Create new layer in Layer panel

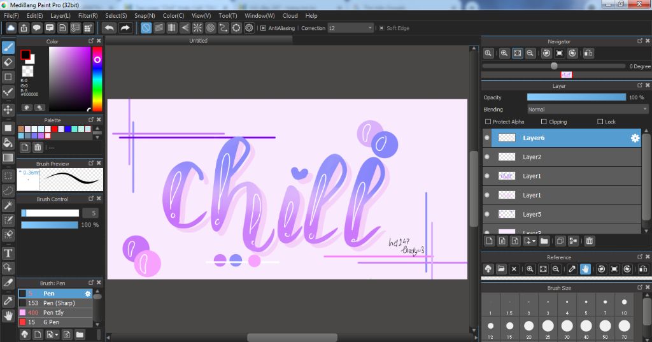(x=490, y=241)
